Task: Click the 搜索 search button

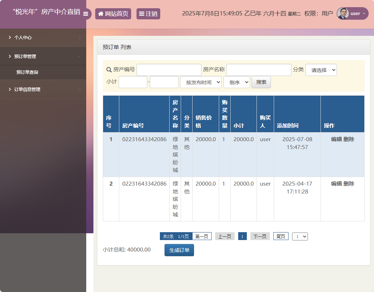Action: click(261, 82)
